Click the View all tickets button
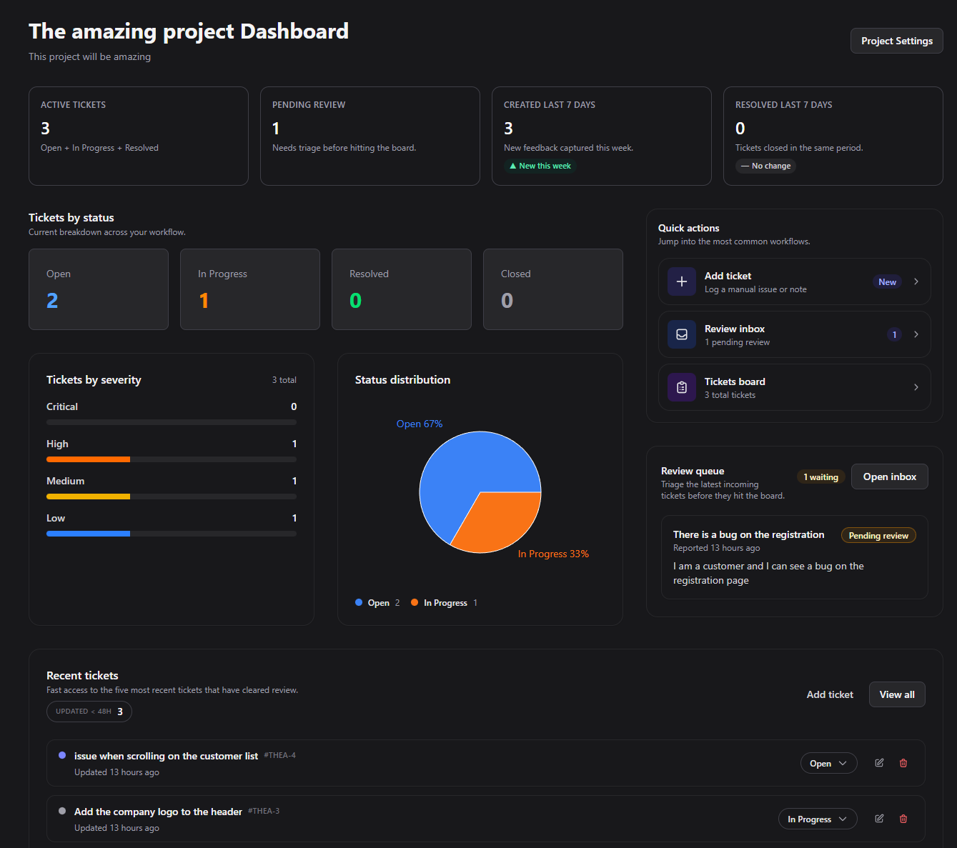Image resolution: width=957 pixels, height=848 pixels. click(896, 694)
